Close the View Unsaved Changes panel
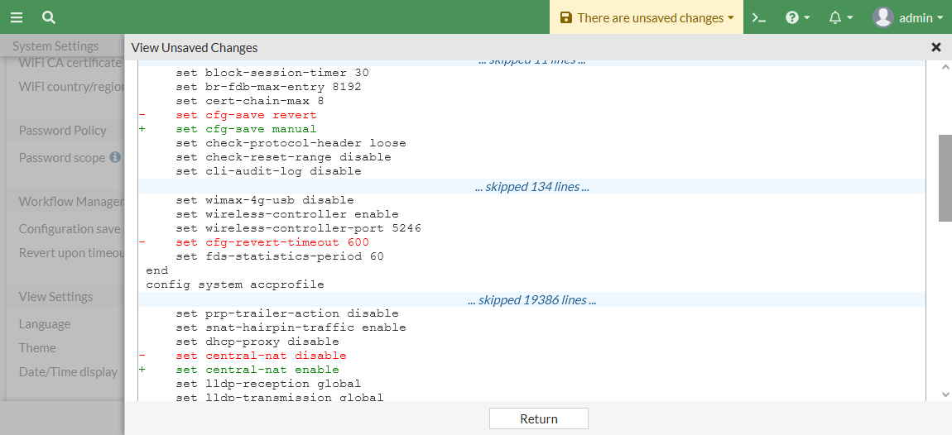Viewport: 952px width, 435px height. coord(936,47)
